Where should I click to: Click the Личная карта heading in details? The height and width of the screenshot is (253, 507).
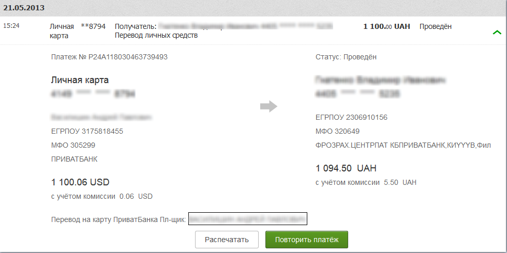tap(80, 80)
